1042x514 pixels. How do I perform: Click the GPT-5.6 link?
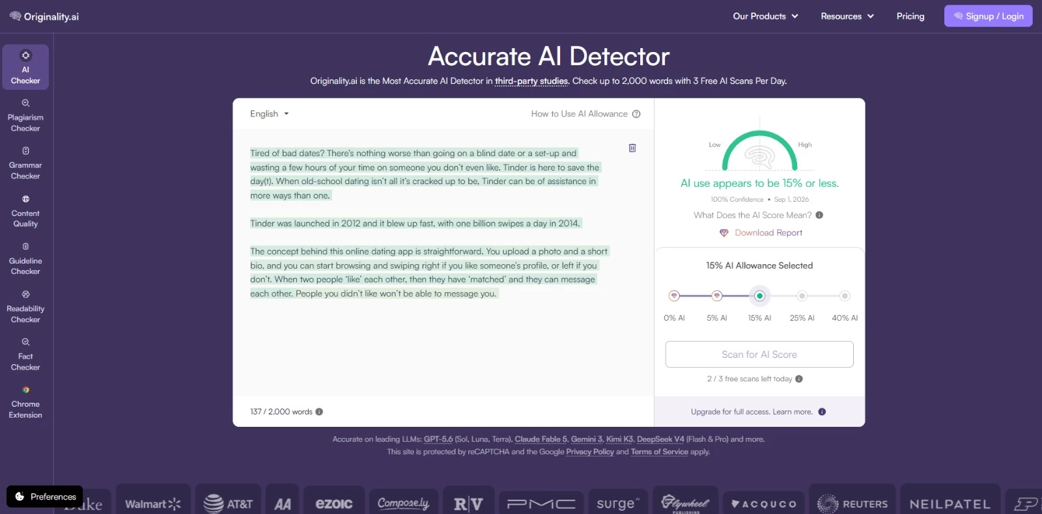click(x=438, y=439)
